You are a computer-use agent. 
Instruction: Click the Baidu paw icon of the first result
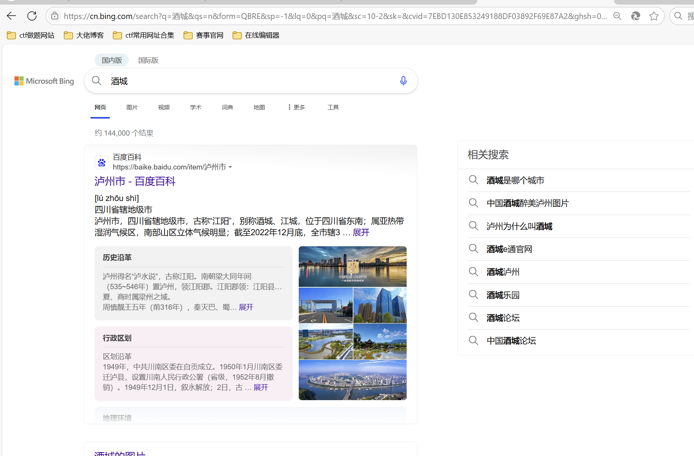point(101,163)
